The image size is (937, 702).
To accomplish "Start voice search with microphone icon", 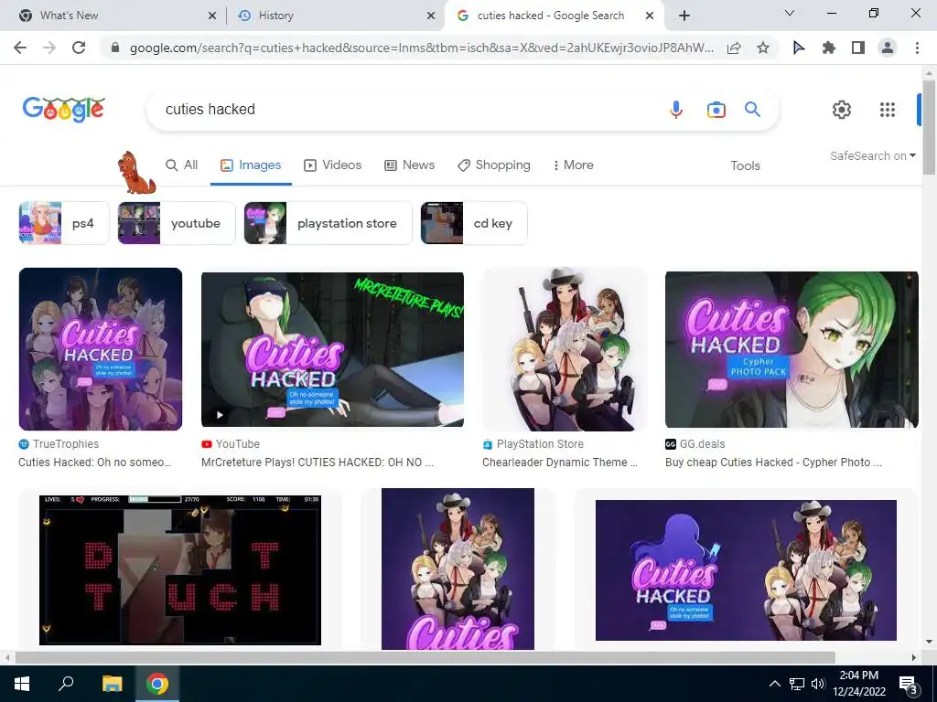I will (x=676, y=110).
